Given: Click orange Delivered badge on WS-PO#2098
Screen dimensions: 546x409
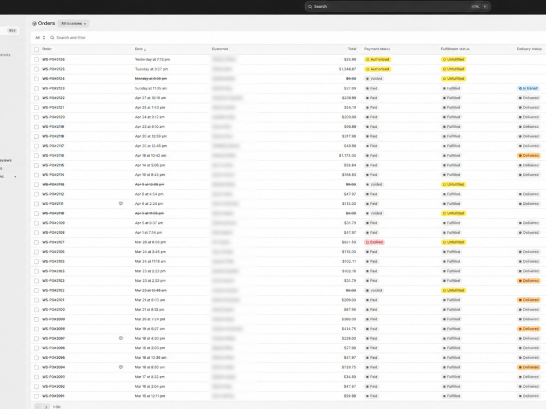Looking at the screenshot, I should click(x=529, y=329).
